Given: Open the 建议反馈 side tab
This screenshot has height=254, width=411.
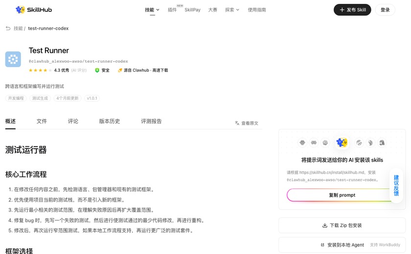Looking at the screenshot, I should (396, 186).
